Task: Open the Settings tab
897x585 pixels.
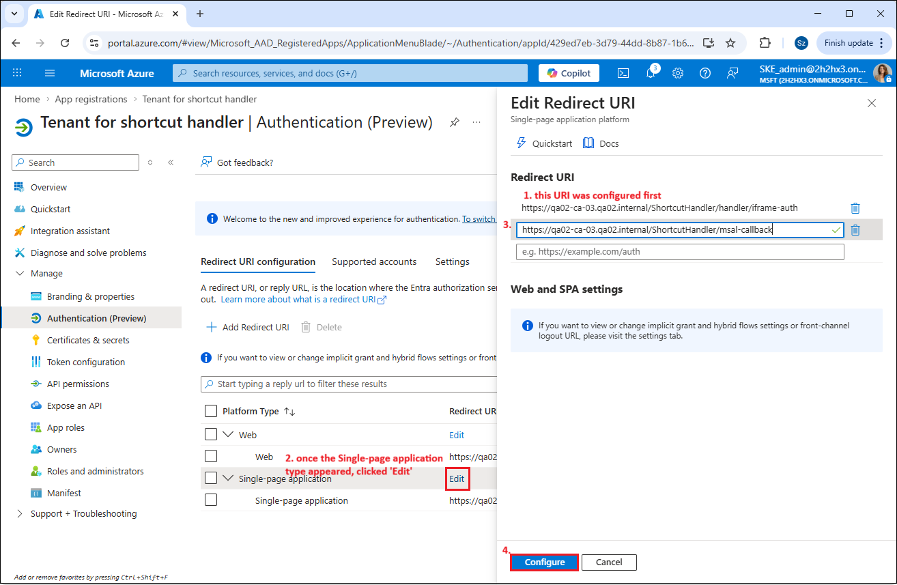Action: pos(452,261)
